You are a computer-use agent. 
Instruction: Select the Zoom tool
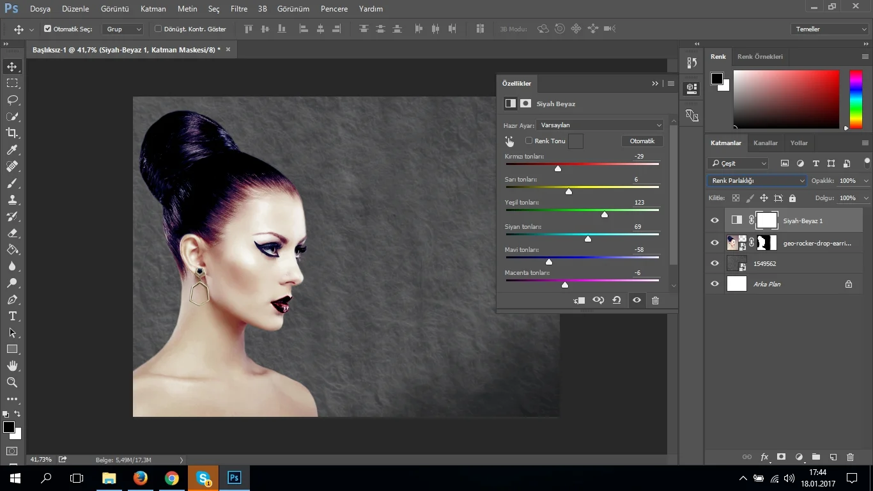tap(12, 382)
